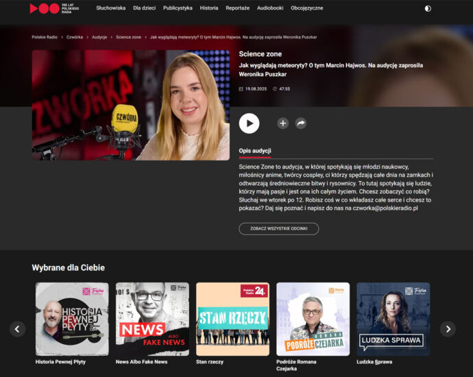This screenshot has width=473, height=377.
Task: Click News Albo Fake News title
Action: click(x=141, y=362)
